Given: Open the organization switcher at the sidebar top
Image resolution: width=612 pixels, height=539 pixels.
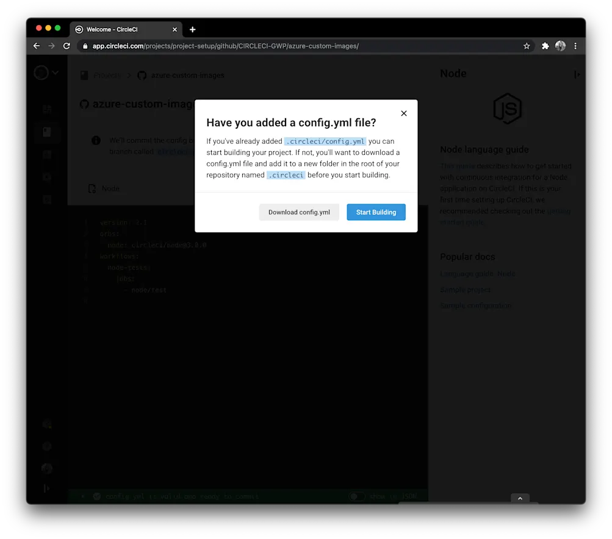Looking at the screenshot, I should (x=43, y=73).
